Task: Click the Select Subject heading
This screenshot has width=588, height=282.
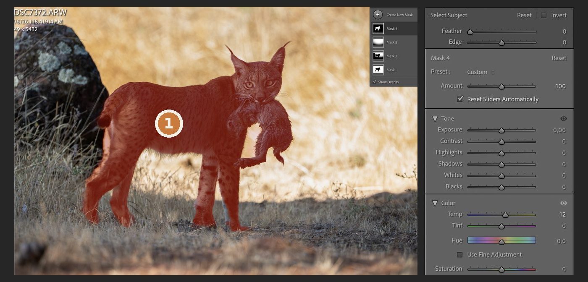Action: tap(449, 15)
